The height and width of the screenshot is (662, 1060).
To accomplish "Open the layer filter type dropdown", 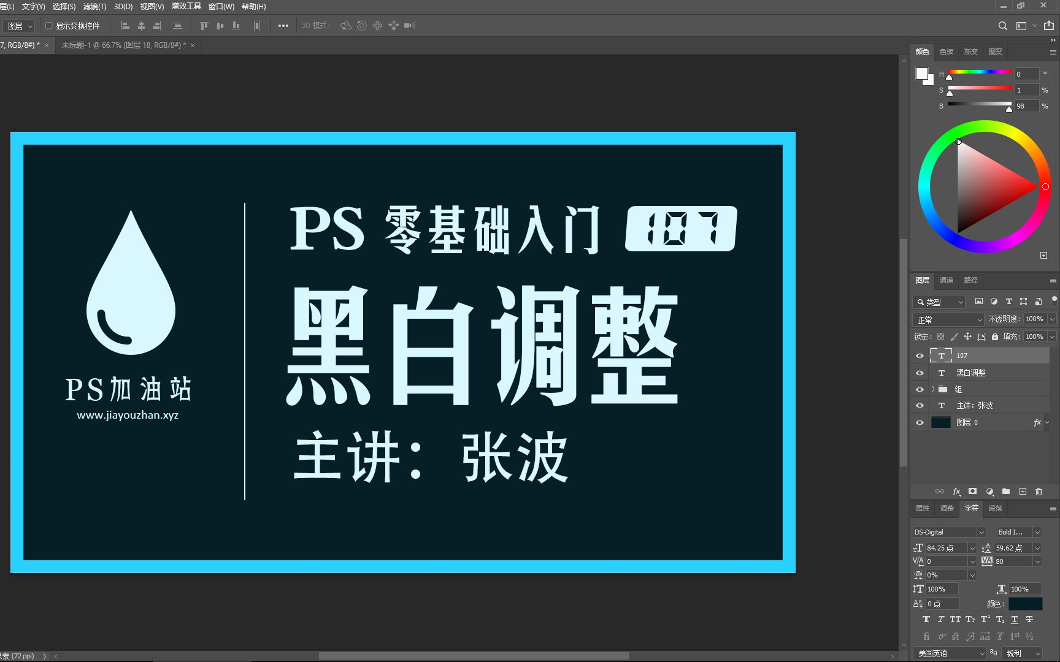I will pos(939,302).
